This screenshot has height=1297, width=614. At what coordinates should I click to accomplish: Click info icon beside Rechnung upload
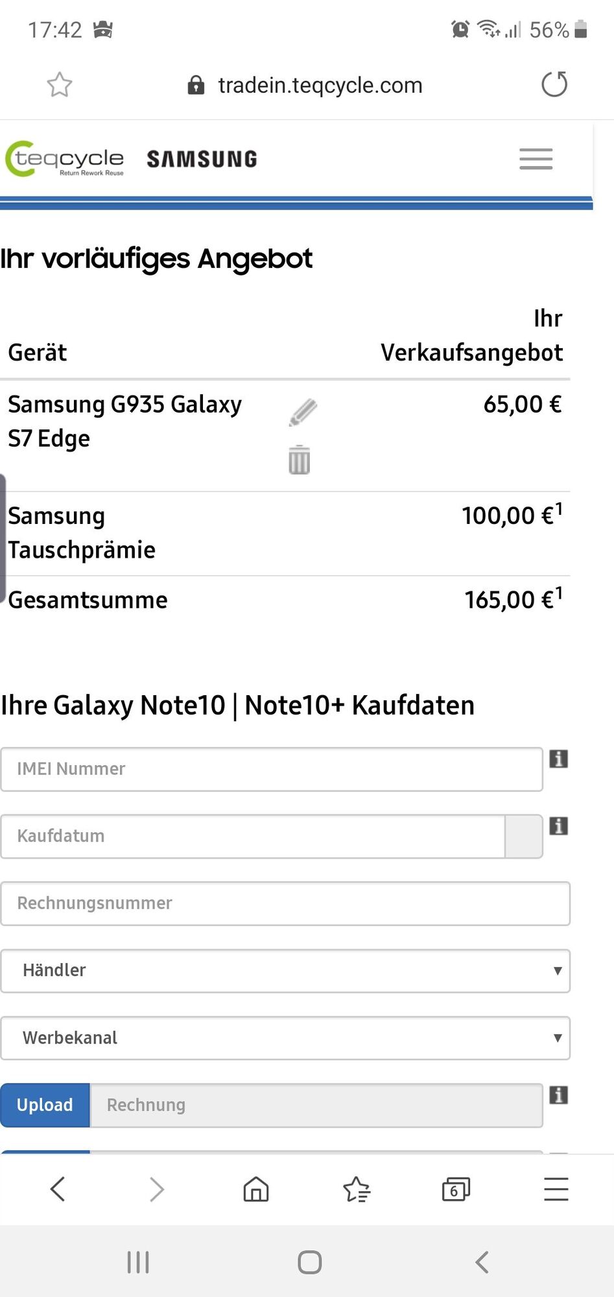pyautogui.click(x=559, y=1095)
